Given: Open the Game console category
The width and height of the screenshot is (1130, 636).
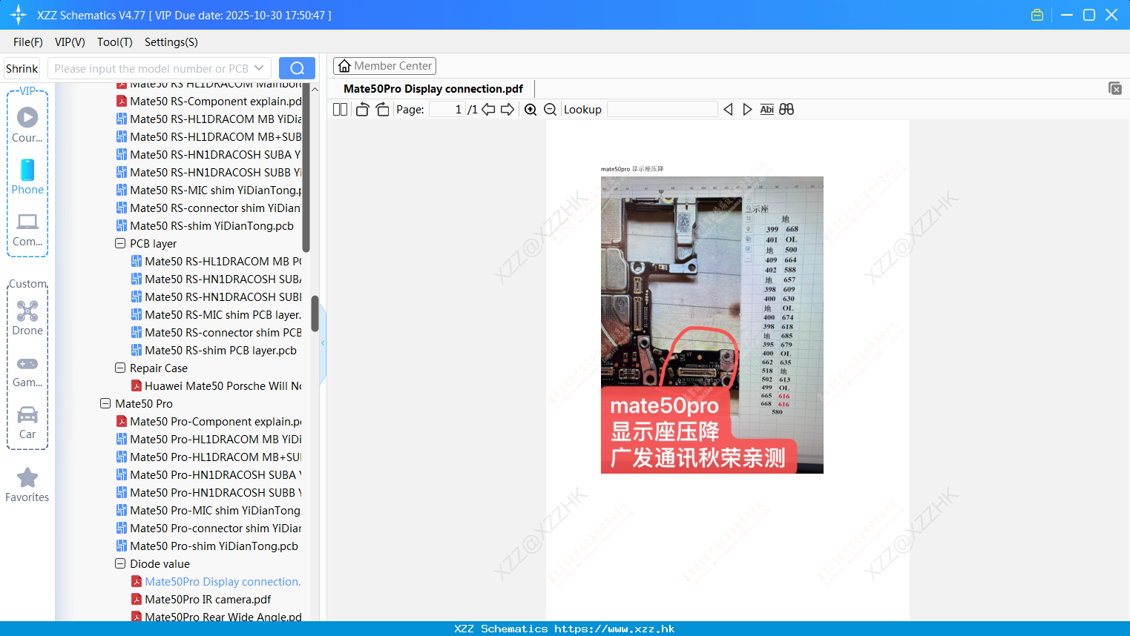Looking at the screenshot, I should (27, 371).
